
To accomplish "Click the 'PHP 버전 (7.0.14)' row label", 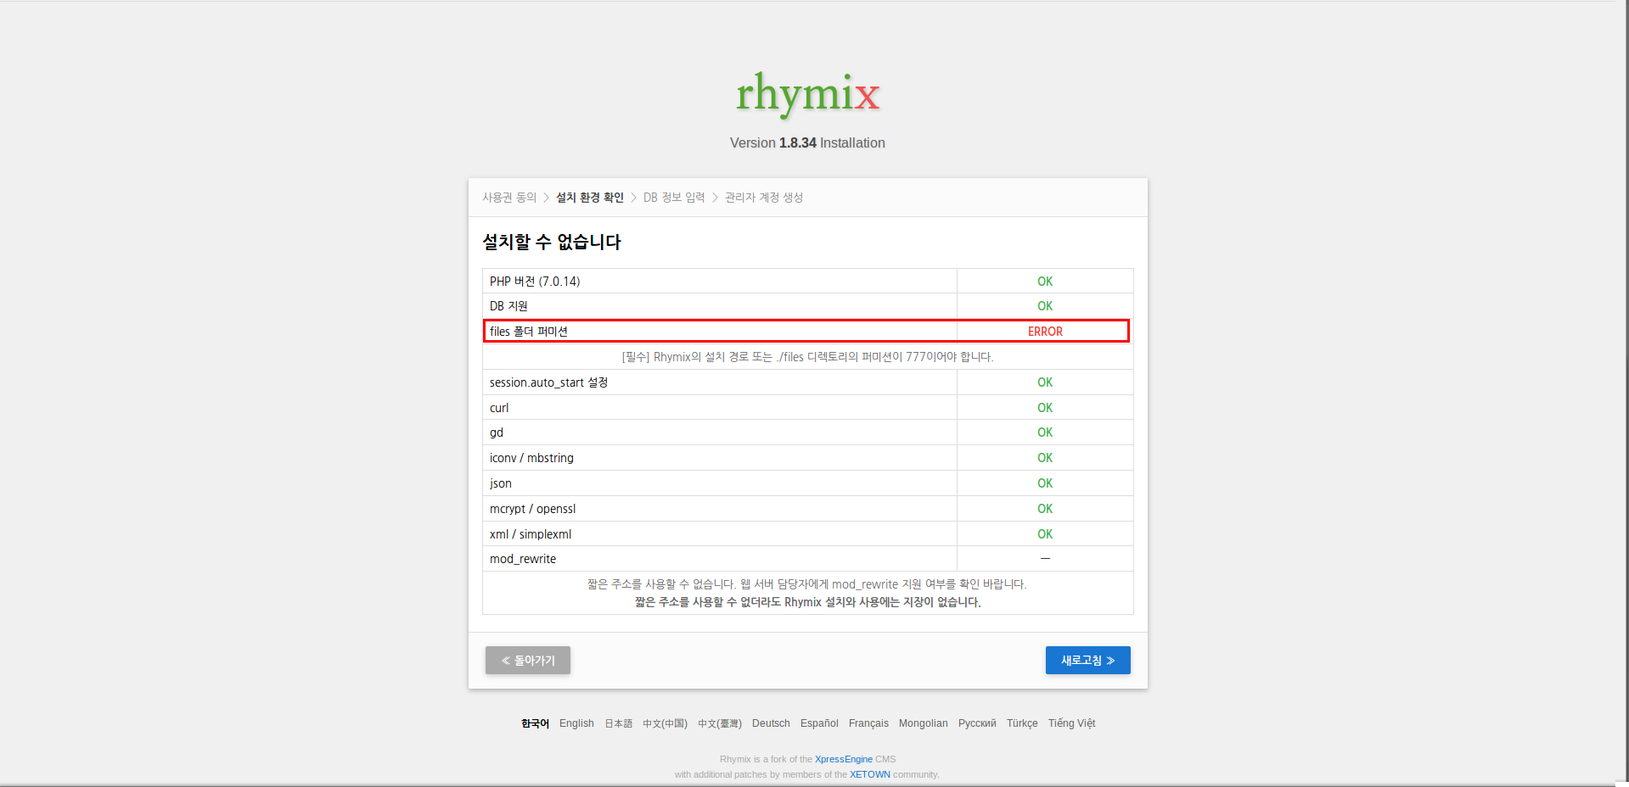I will pos(535,282).
